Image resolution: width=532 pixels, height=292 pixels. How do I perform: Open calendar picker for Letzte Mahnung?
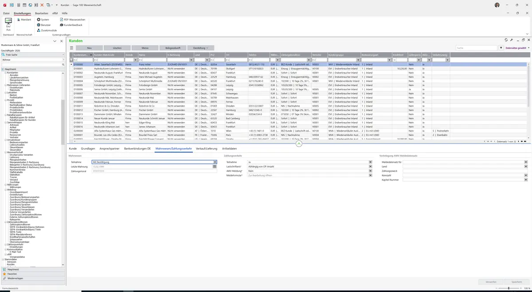coord(215,166)
